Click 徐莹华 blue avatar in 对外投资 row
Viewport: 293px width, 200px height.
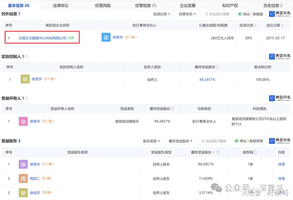pos(106,37)
